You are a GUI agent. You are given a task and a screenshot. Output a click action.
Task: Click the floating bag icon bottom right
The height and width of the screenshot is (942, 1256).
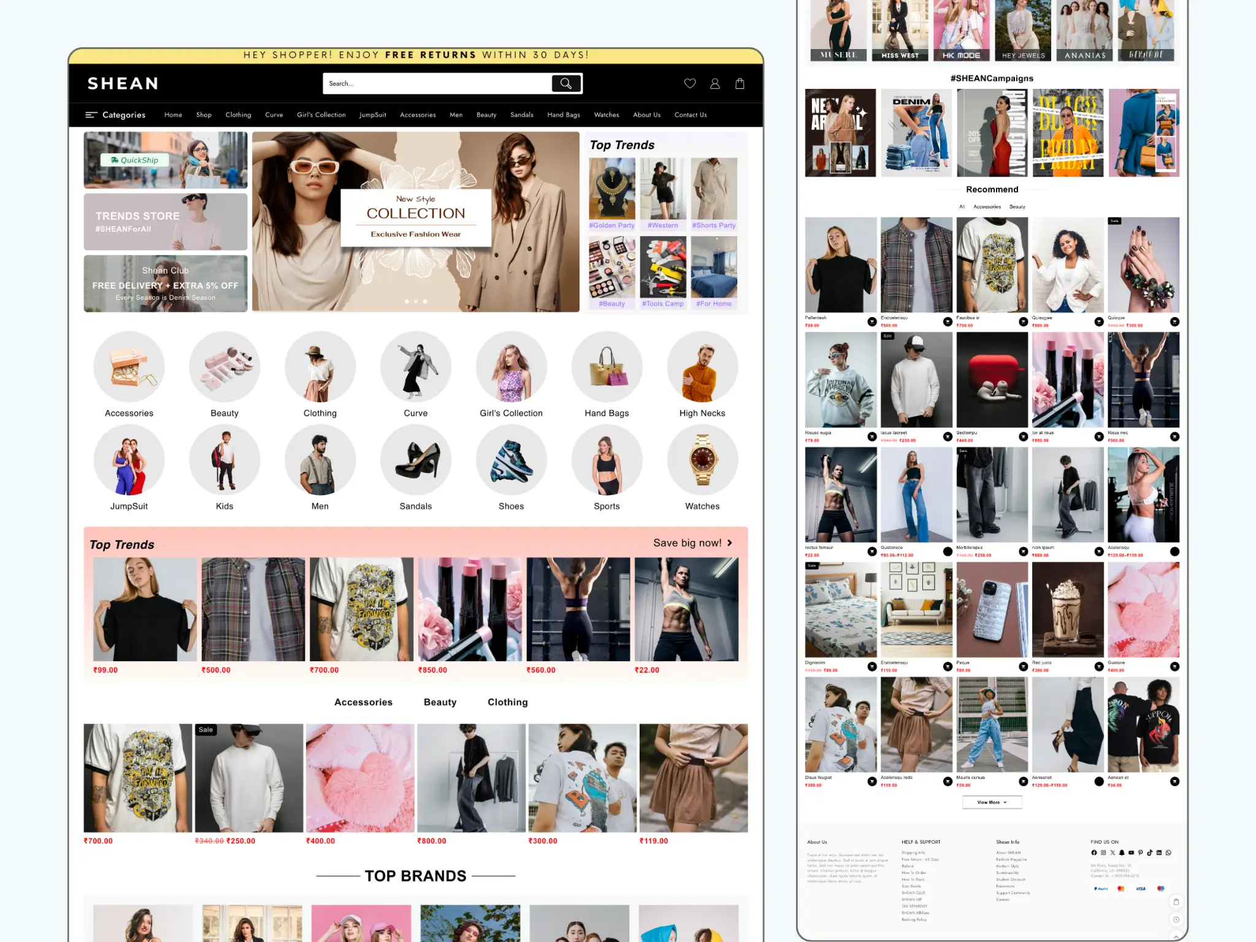coord(1176,902)
